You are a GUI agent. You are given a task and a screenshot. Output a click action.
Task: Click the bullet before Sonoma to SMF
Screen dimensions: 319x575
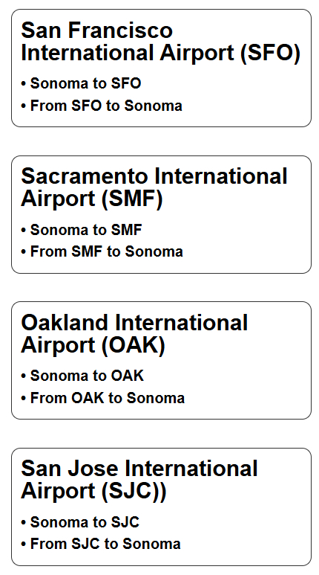(x=24, y=231)
